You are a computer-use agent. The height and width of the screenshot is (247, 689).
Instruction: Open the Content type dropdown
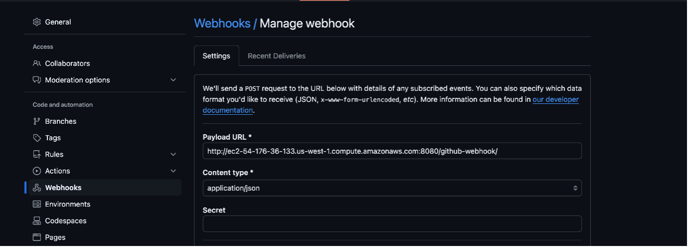click(392, 188)
